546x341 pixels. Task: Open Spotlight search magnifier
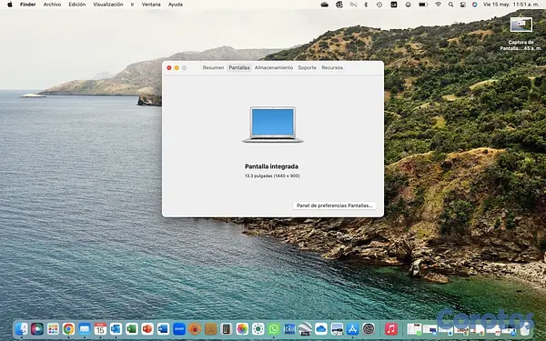pyautogui.click(x=451, y=5)
